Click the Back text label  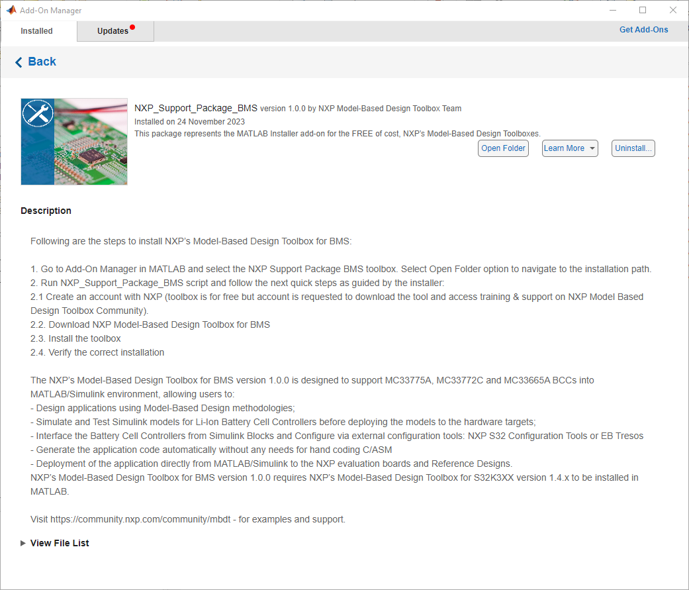41,62
